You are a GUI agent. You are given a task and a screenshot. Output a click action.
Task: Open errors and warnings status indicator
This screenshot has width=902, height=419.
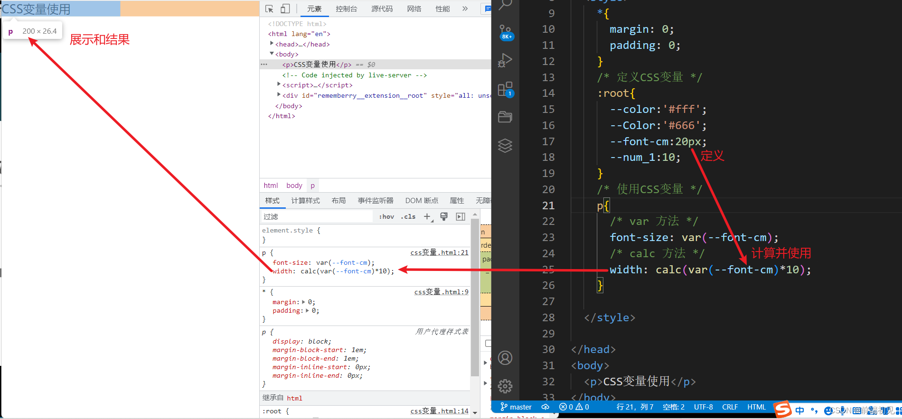click(x=574, y=407)
